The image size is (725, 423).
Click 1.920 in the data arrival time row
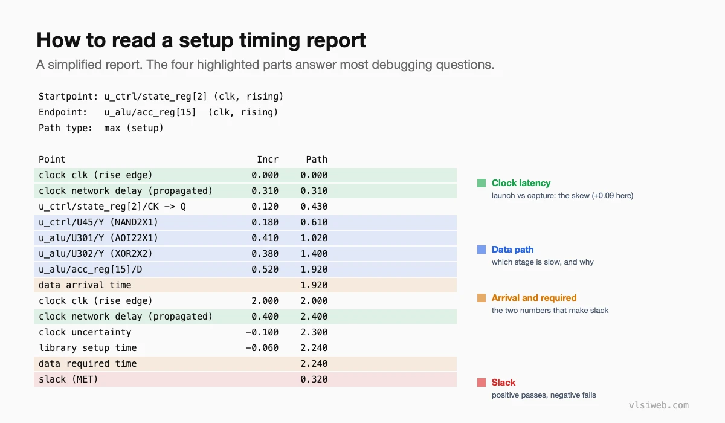point(314,285)
